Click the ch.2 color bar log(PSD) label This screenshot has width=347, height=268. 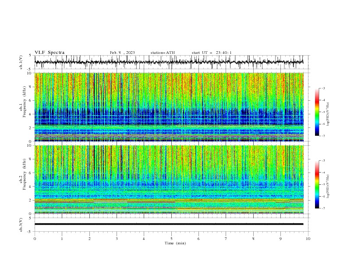(328, 187)
